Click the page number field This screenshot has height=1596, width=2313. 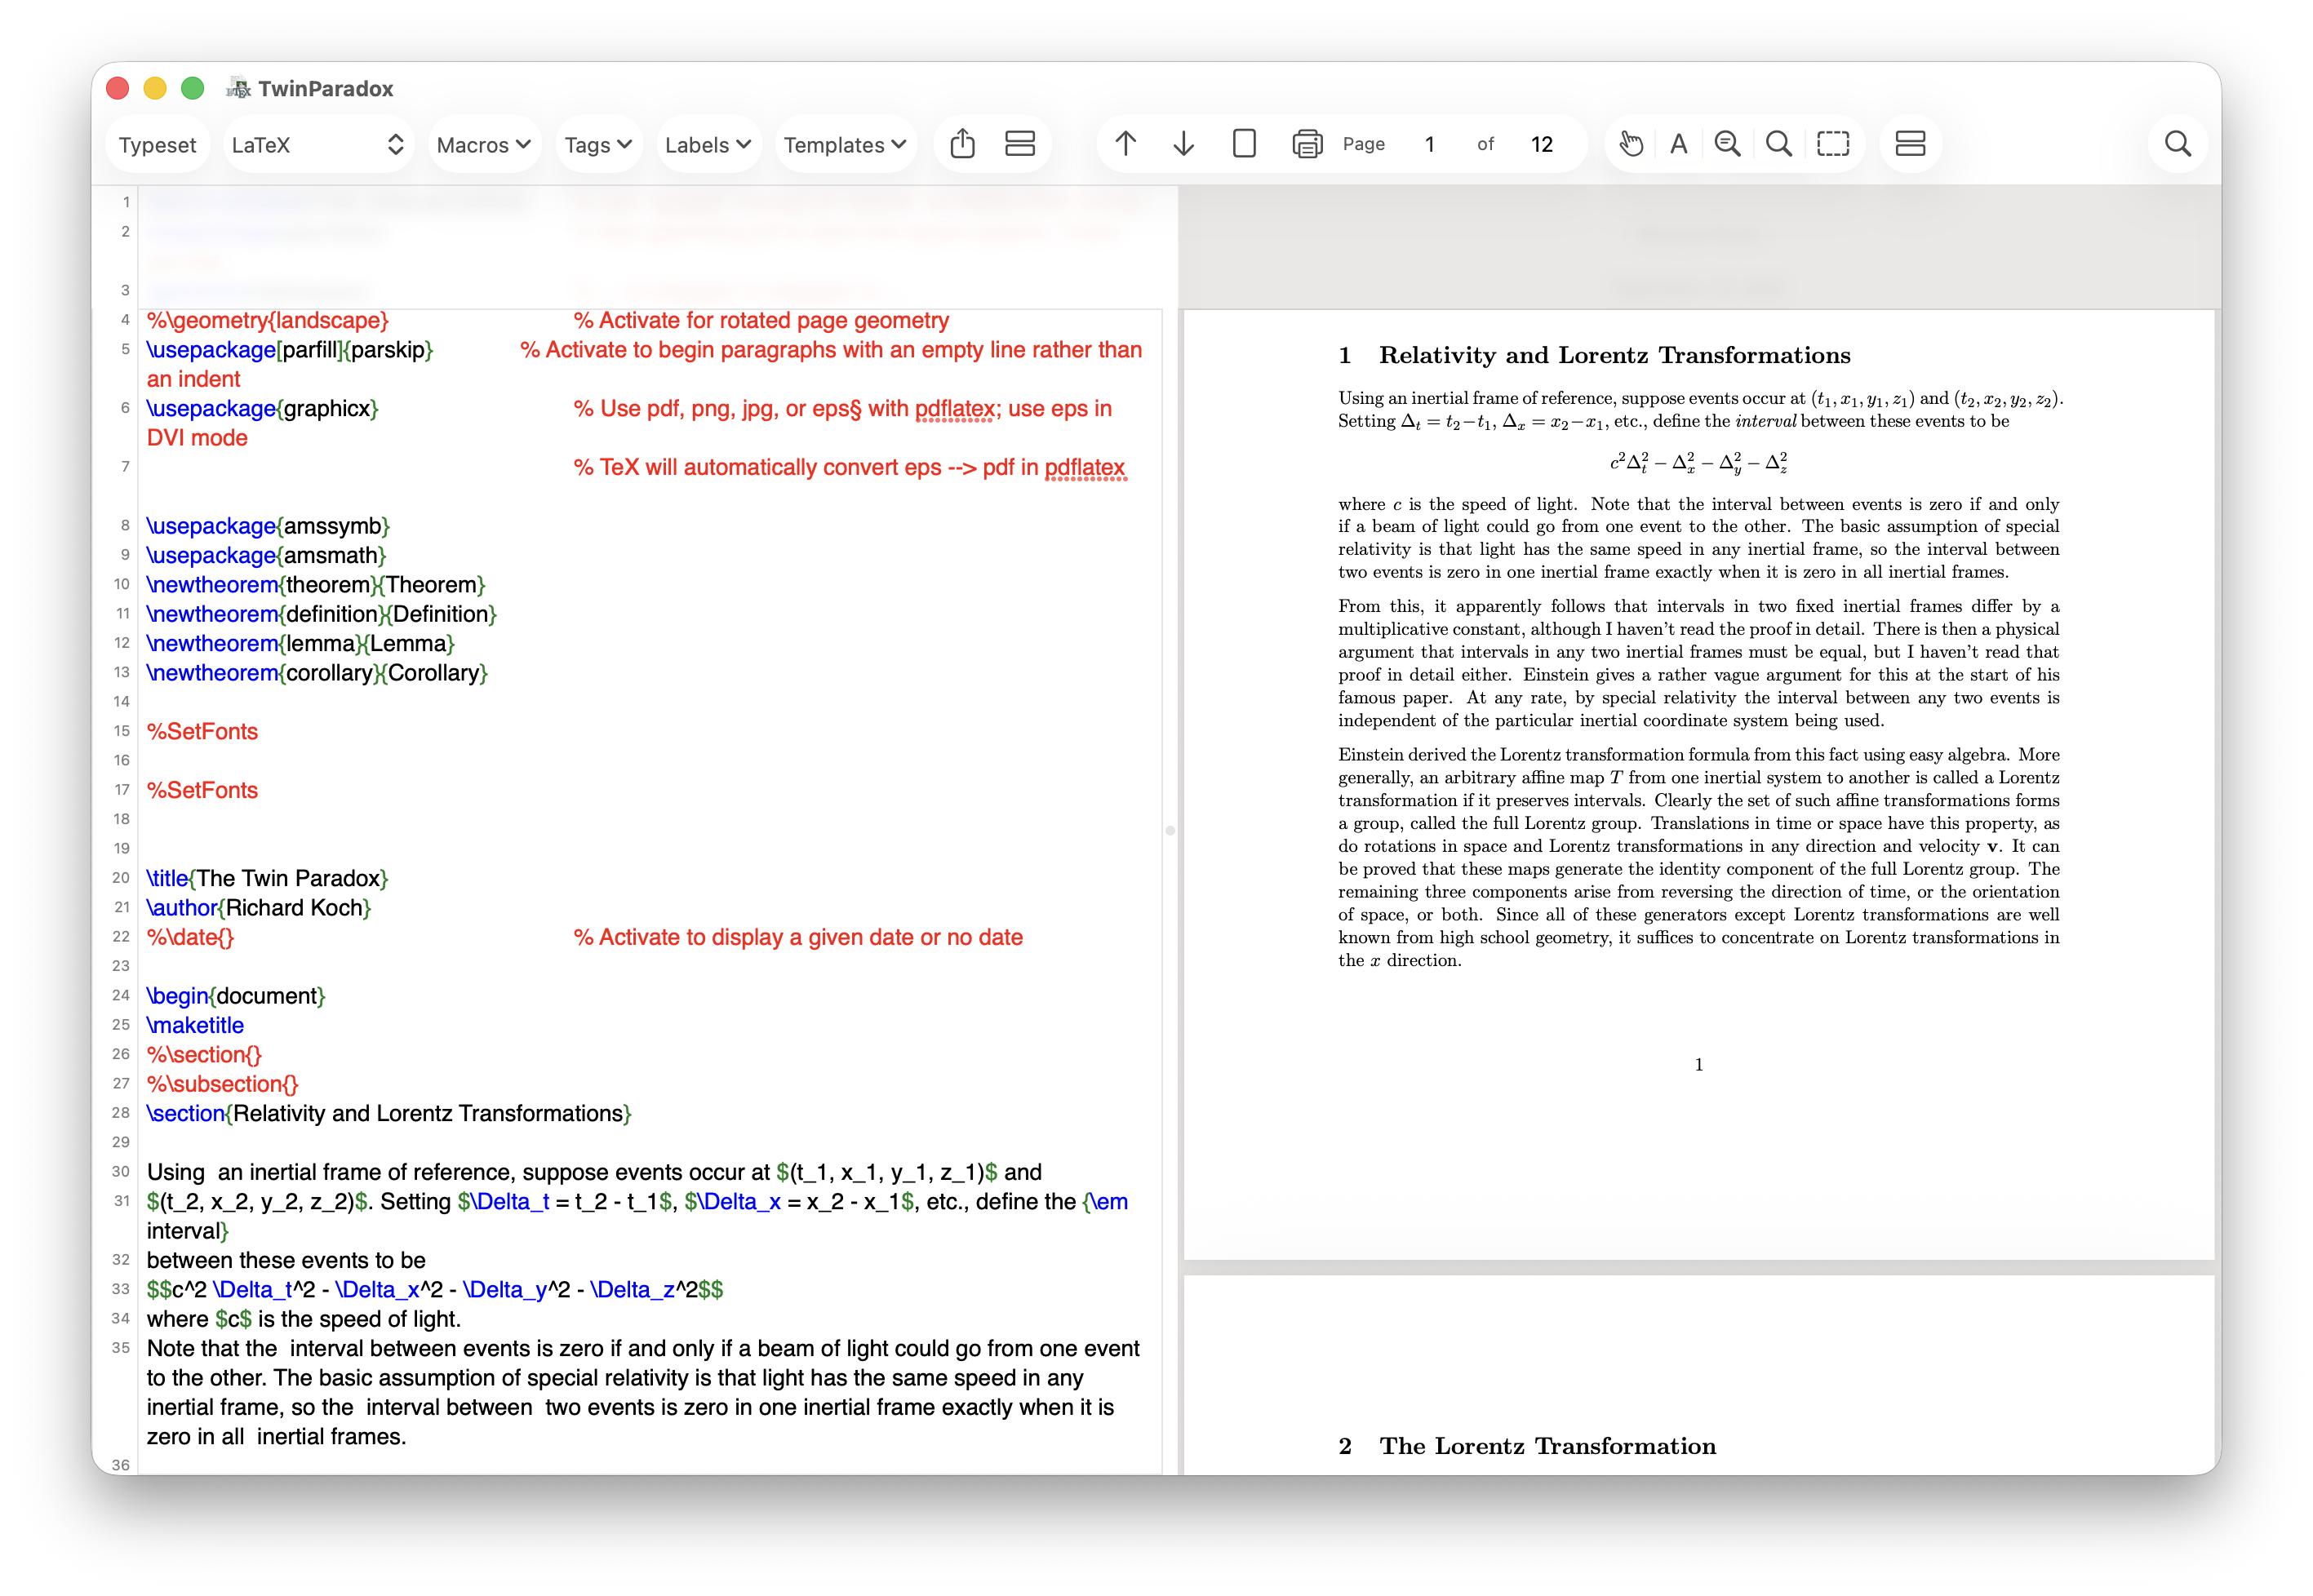pyautogui.click(x=1430, y=144)
